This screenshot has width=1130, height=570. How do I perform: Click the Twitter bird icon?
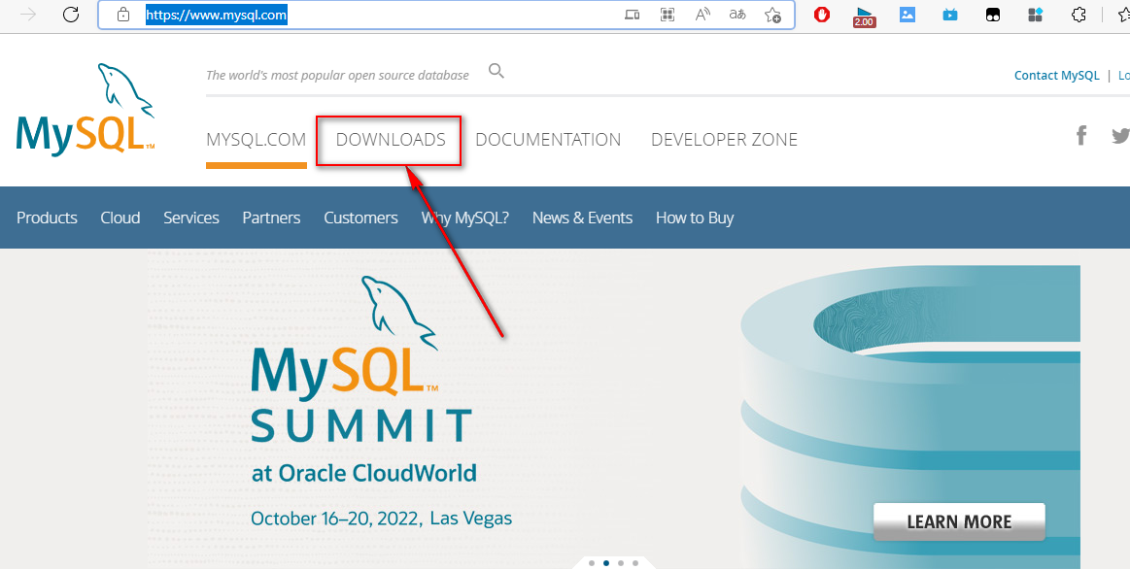(1120, 135)
